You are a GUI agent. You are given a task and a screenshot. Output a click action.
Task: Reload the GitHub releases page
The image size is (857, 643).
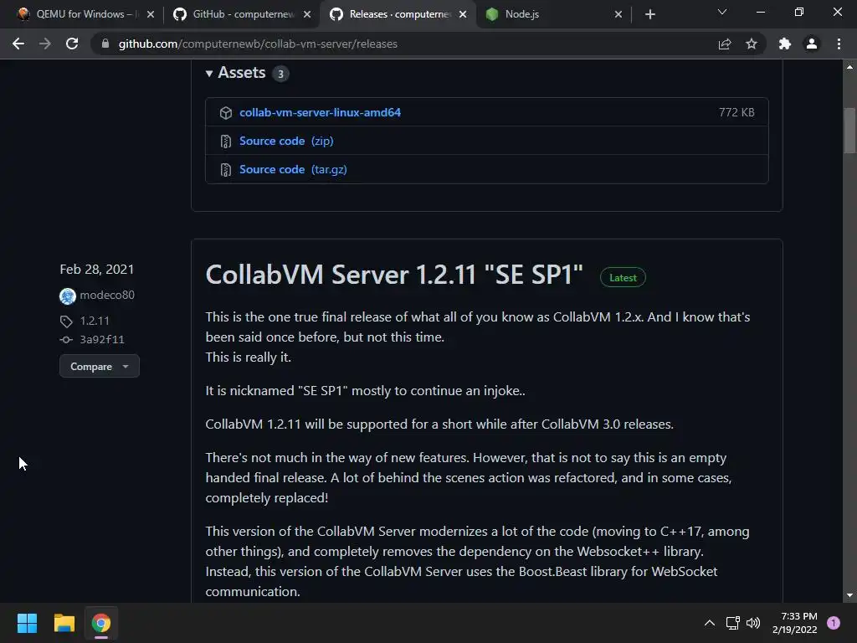[72, 44]
